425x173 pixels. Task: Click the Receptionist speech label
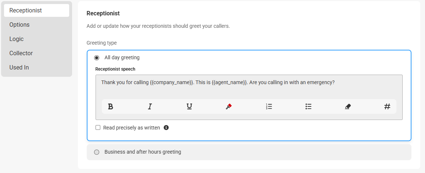(x=115, y=69)
